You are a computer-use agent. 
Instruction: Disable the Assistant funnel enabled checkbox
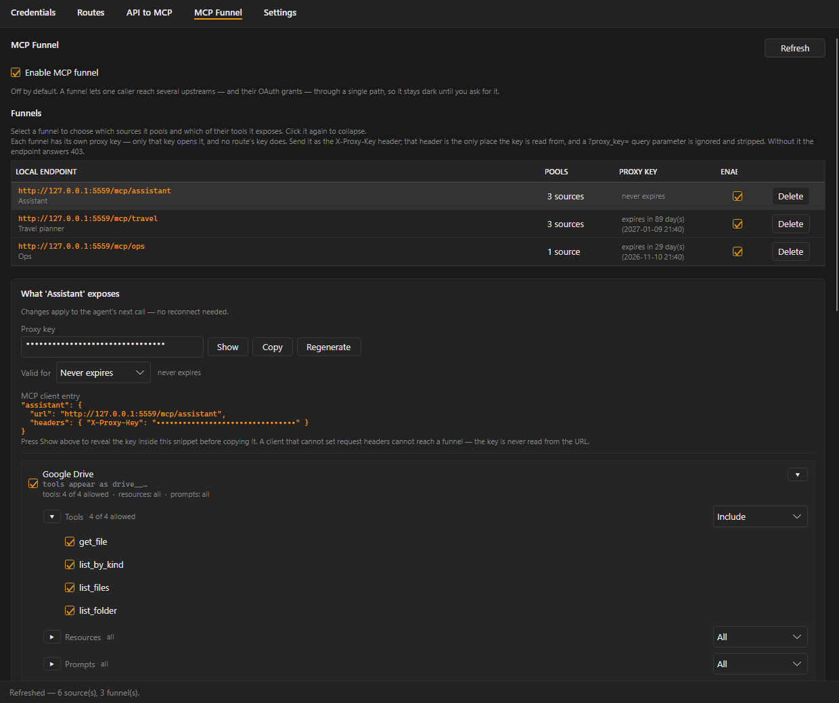pos(738,196)
